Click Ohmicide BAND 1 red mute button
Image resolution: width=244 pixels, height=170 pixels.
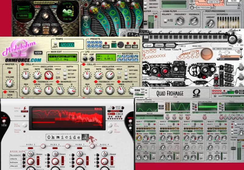pos(30,148)
